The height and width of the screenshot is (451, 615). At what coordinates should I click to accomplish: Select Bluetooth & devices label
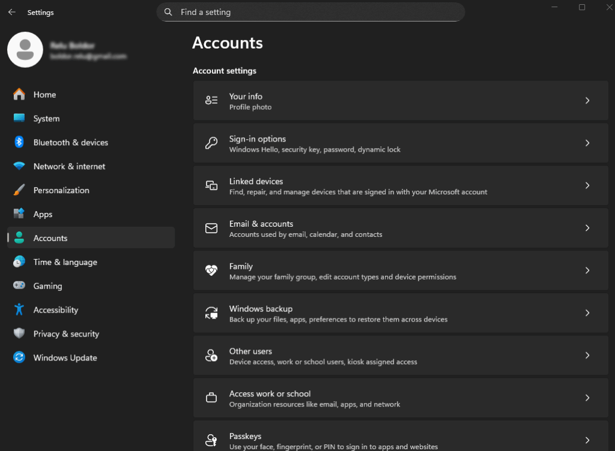tap(71, 143)
